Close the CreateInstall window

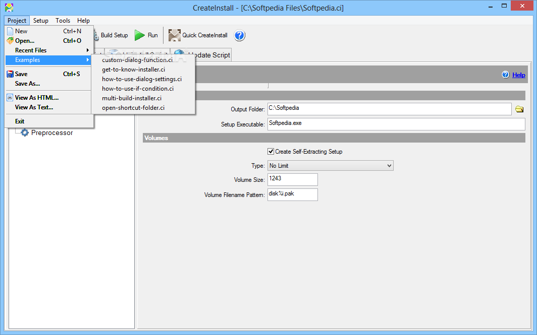point(522,6)
